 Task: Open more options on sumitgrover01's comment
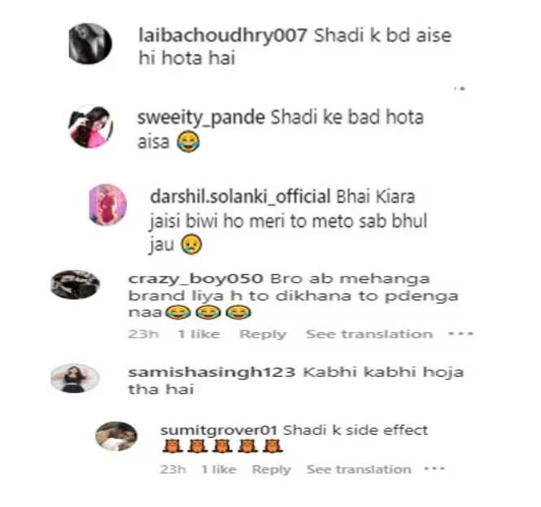point(434,469)
